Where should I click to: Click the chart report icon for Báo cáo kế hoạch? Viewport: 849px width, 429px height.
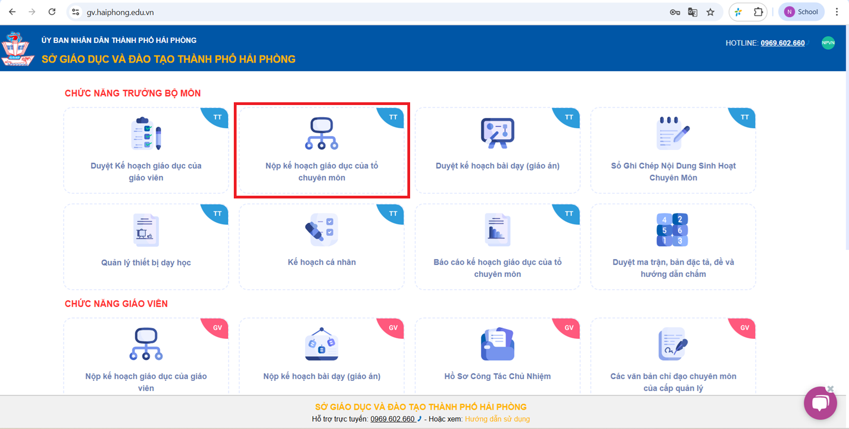[497, 230]
